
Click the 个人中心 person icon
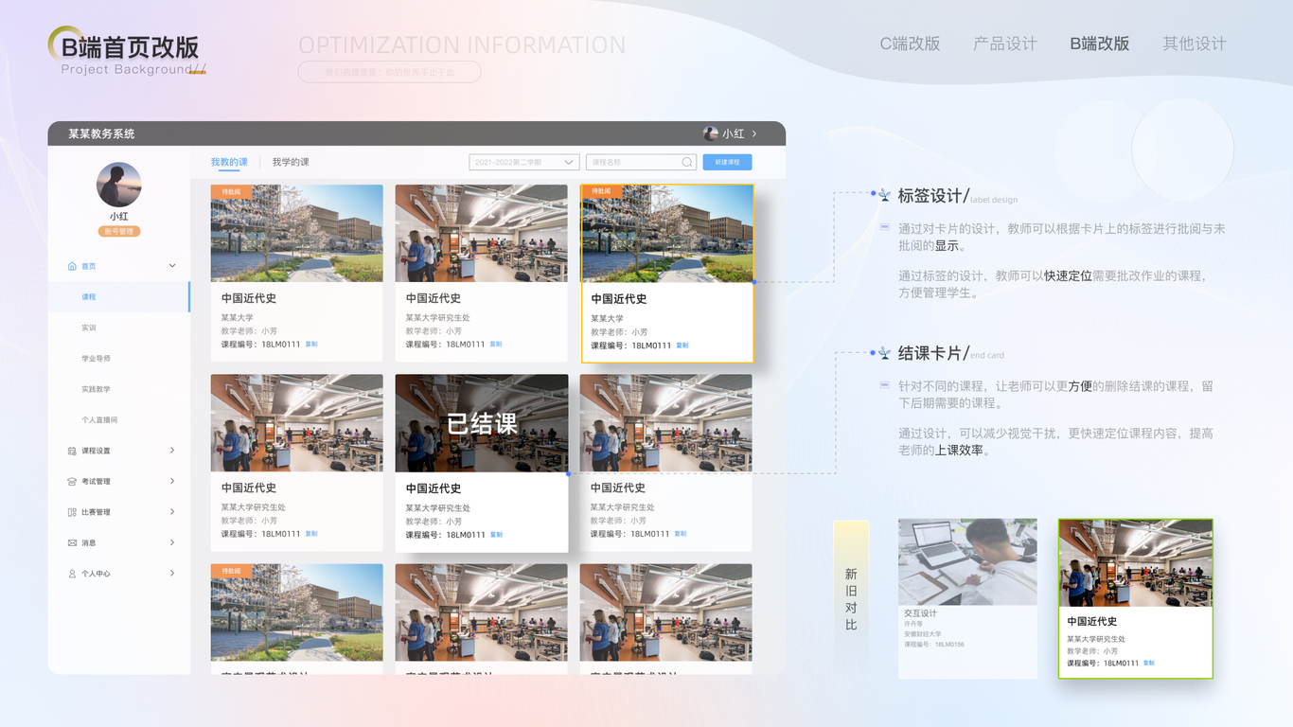(x=72, y=574)
